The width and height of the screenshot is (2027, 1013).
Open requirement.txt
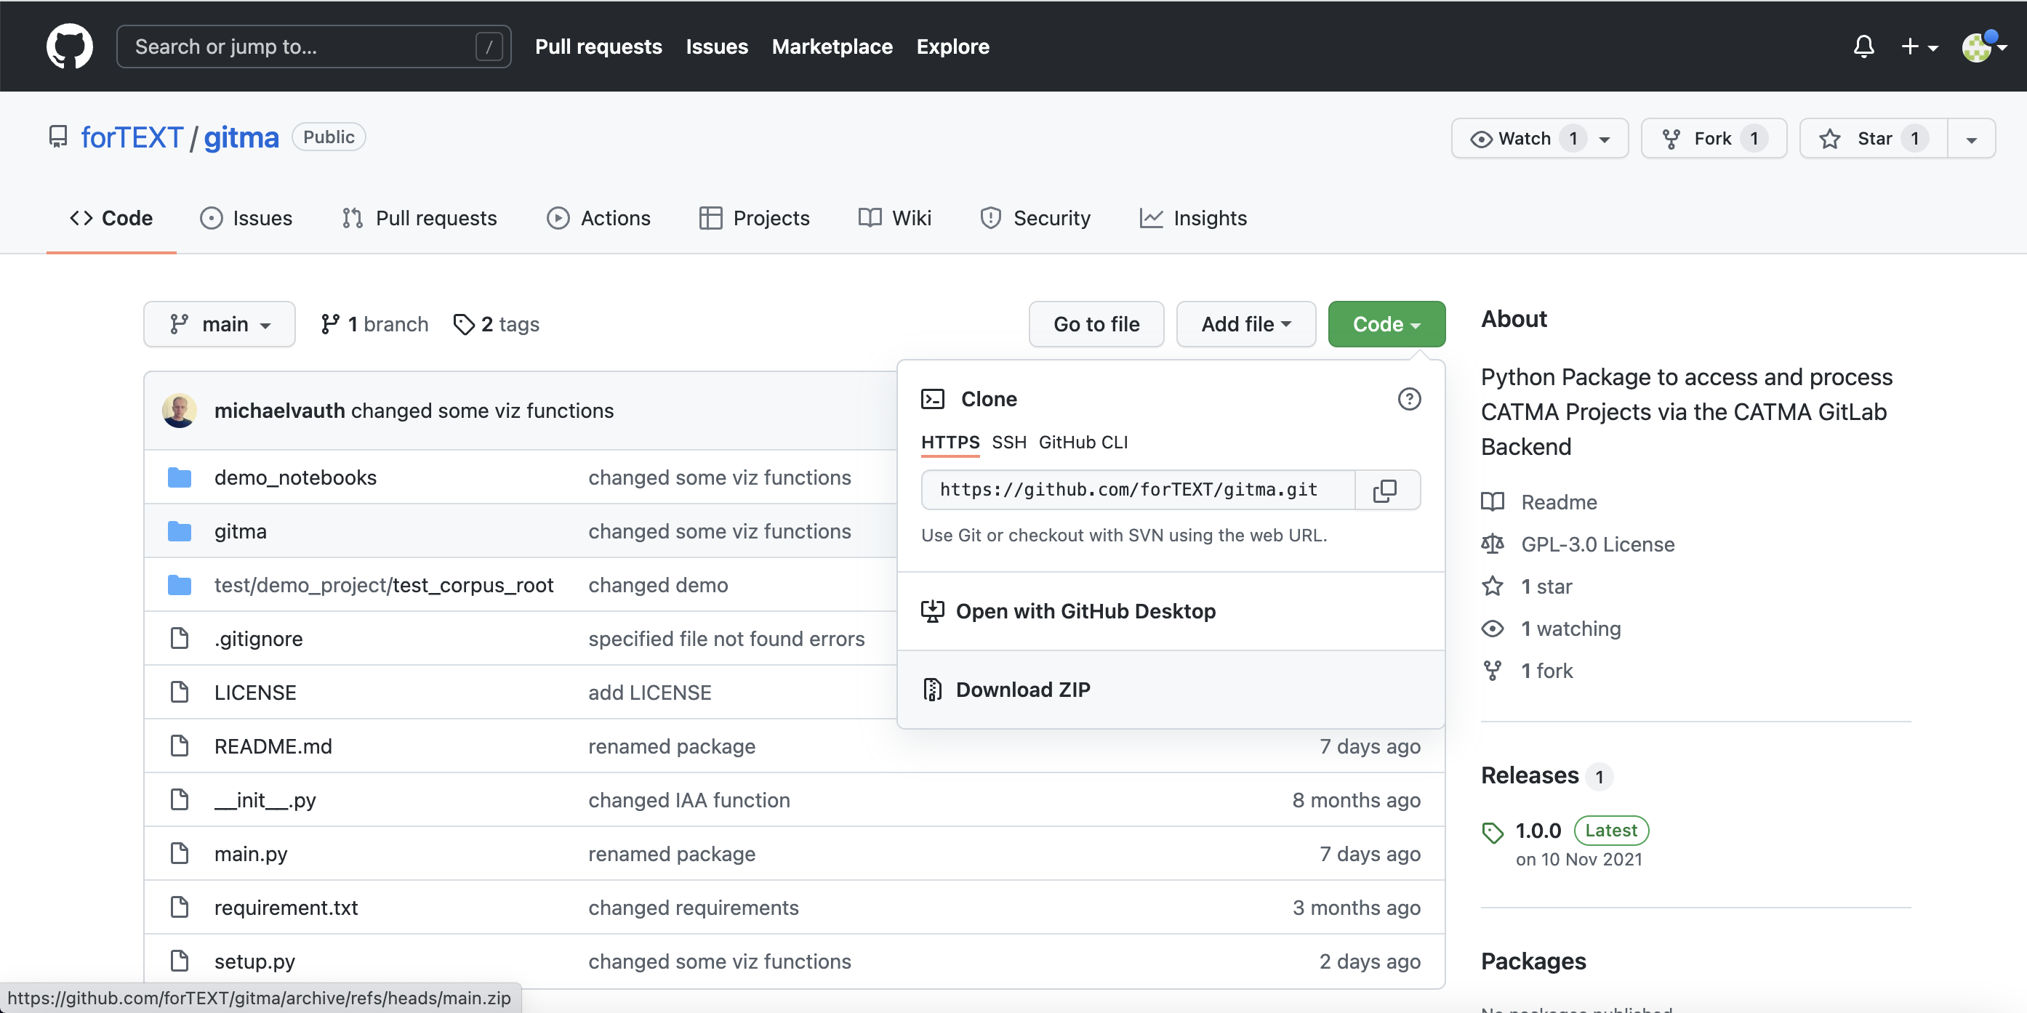coord(286,908)
